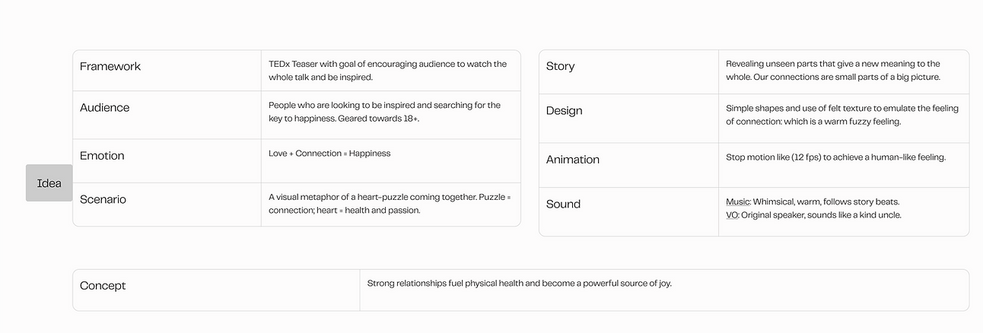Click the Scenario row heading
Viewport: 983px width, 333px height.
[103, 200]
